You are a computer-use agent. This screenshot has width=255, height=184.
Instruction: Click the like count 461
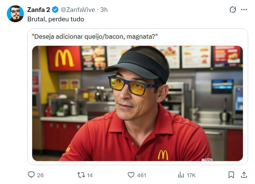pyautogui.click(x=141, y=175)
